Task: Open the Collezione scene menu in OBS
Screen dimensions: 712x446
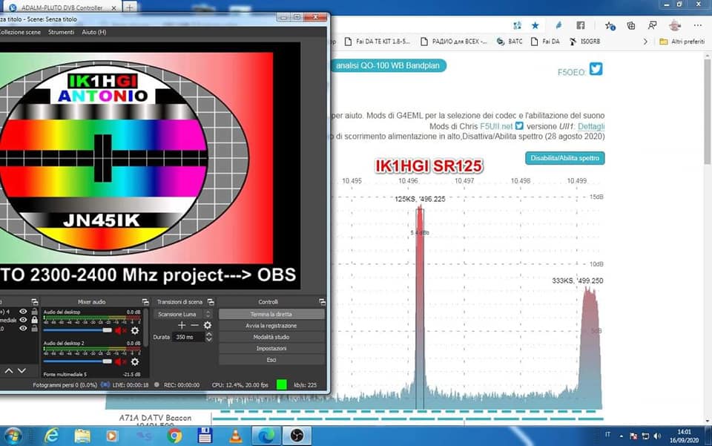Action: coord(20,32)
